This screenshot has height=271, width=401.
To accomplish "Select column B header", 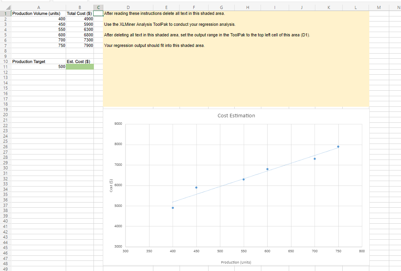I will click(x=80, y=7).
